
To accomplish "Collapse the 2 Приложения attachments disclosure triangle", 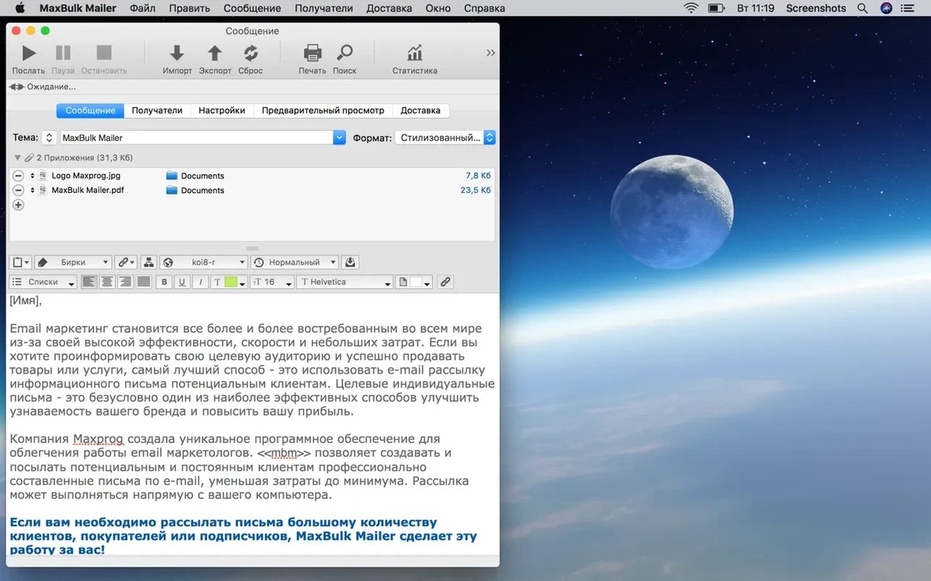I will coord(17,156).
